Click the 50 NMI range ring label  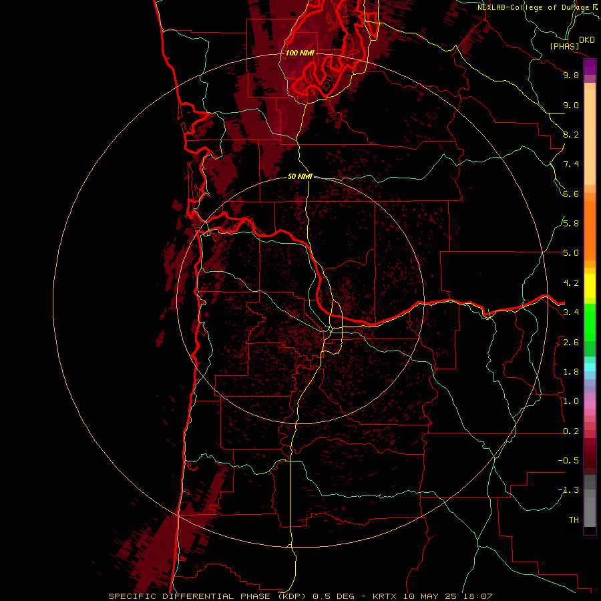coord(300,176)
